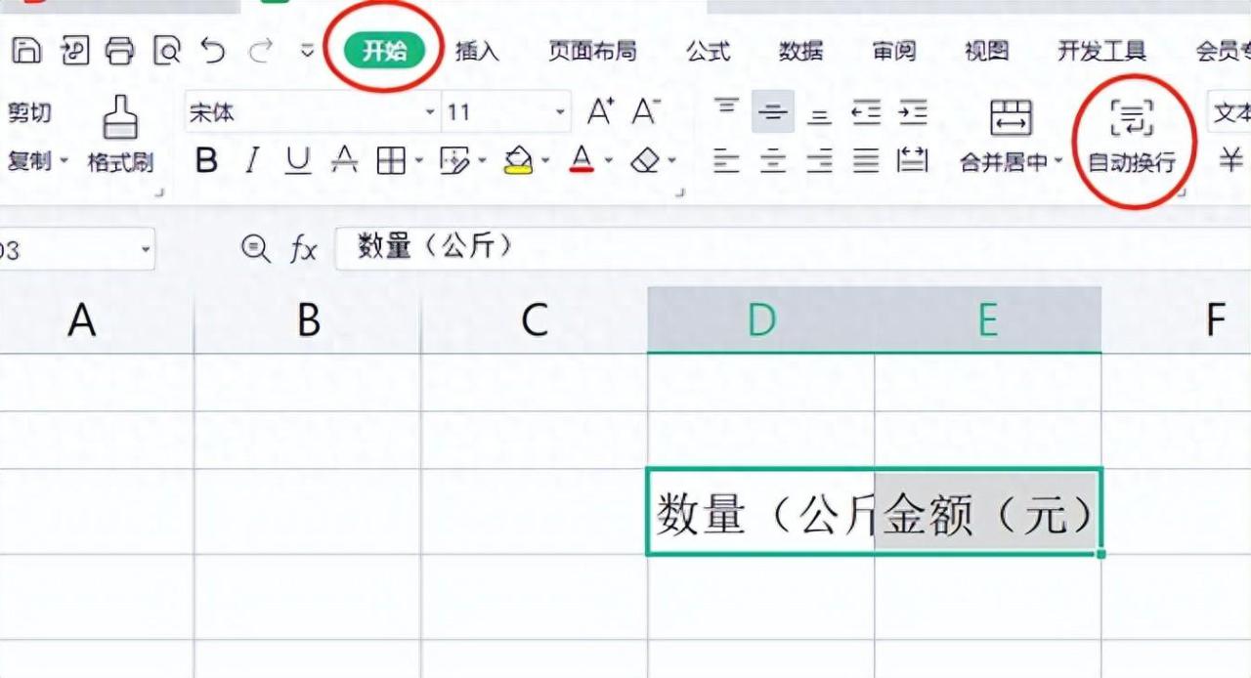
Task: Click cell containing 数量（公斤
Action: tap(761, 512)
